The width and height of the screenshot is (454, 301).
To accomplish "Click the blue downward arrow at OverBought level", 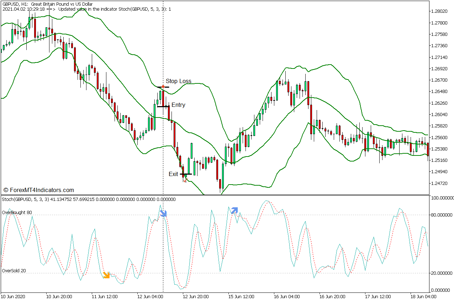I will tap(163, 213).
